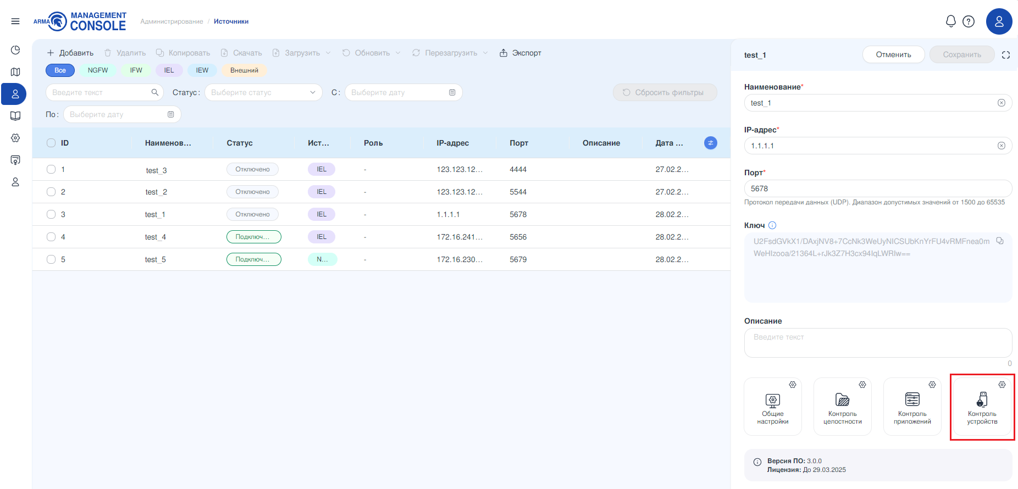Click the Добавить button
This screenshot has width=1018, height=489.
coord(70,53)
